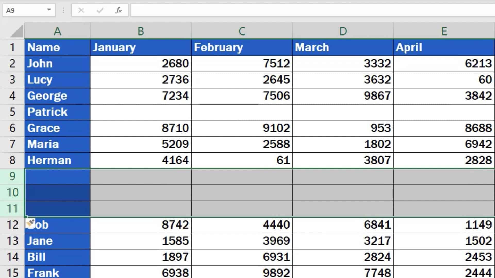This screenshot has height=278, width=495.
Task: Select the column E header
Action: click(x=444, y=31)
